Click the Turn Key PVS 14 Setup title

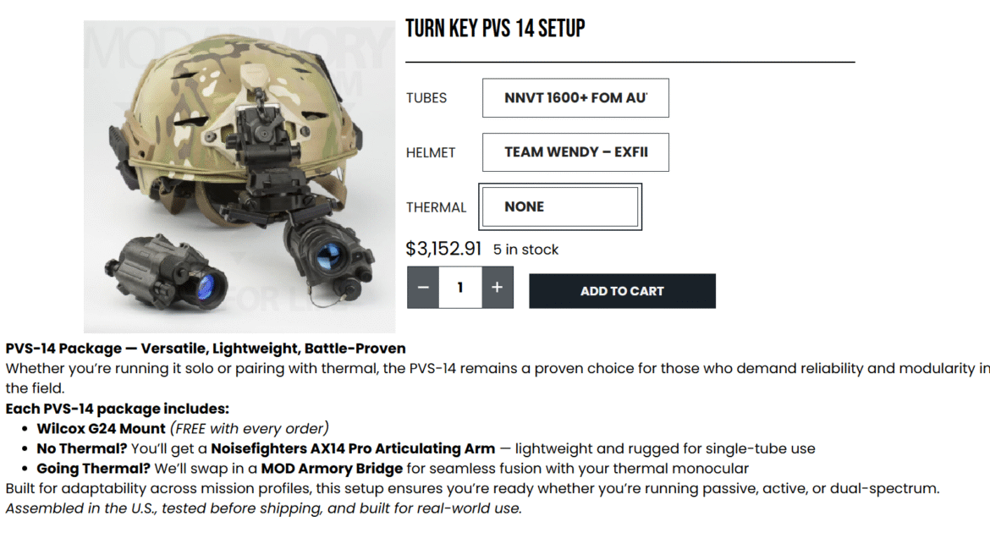click(x=495, y=29)
